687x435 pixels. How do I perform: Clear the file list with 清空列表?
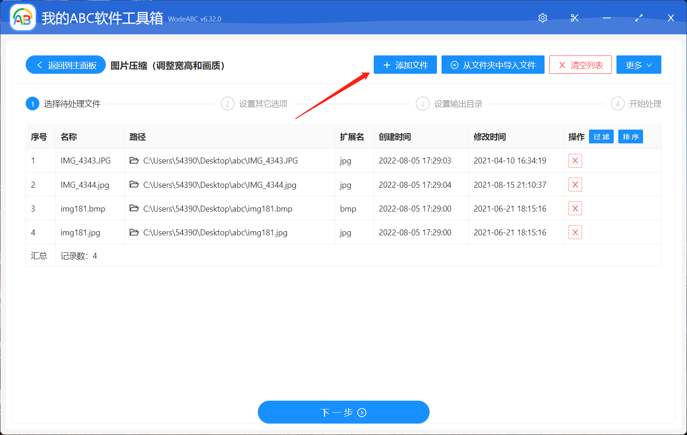coord(580,65)
